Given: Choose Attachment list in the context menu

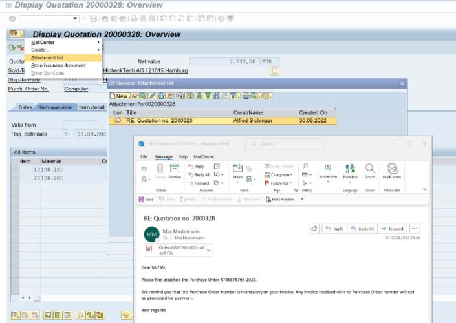Looking at the screenshot, I should pyautogui.click(x=63, y=57).
